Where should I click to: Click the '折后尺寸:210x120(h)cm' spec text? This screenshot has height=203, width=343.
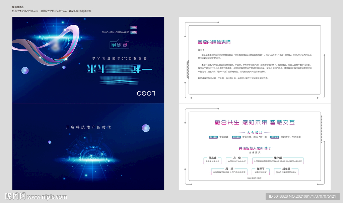tap(25, 11)
